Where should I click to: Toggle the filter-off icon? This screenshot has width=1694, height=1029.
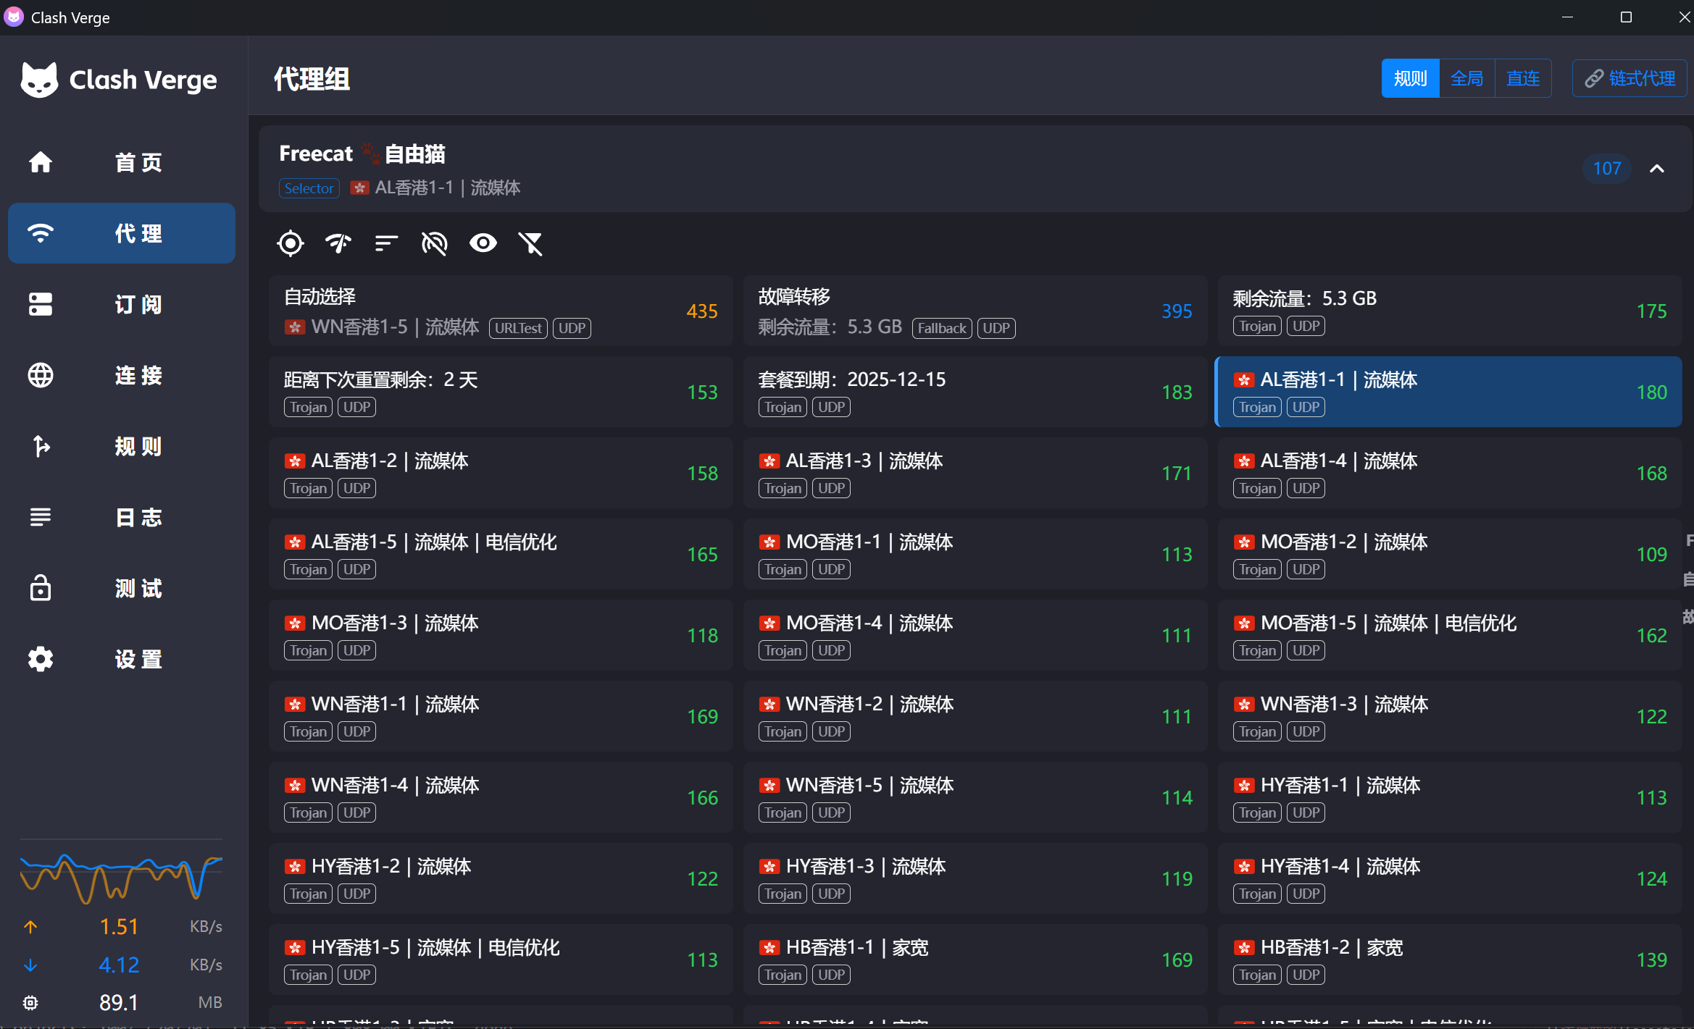[530, 243]
